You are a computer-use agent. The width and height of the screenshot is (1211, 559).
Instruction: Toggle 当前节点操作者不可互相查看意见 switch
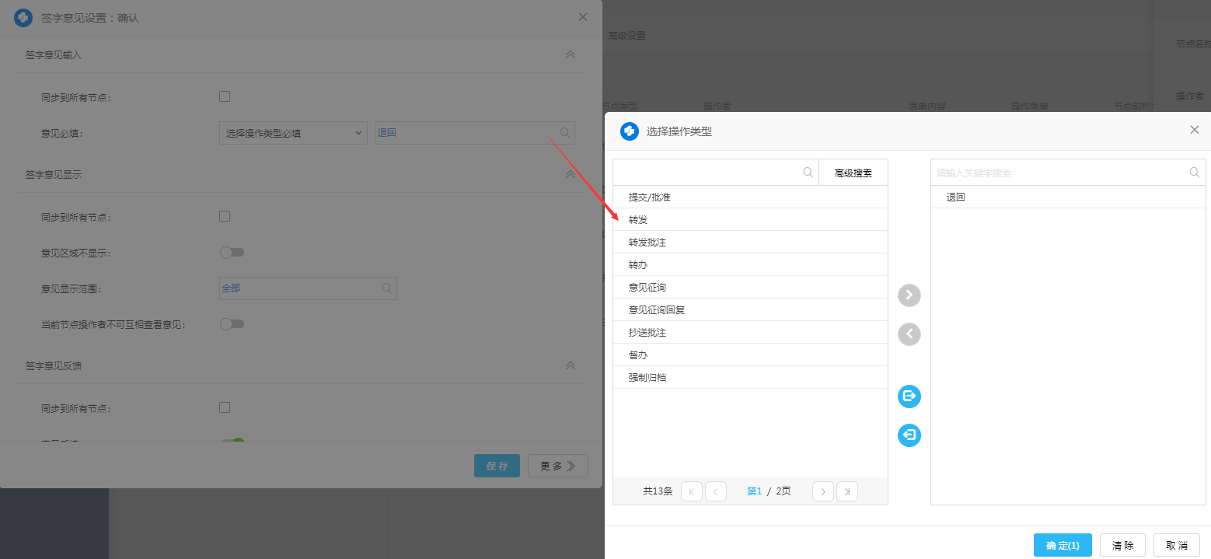coord(232,324)
